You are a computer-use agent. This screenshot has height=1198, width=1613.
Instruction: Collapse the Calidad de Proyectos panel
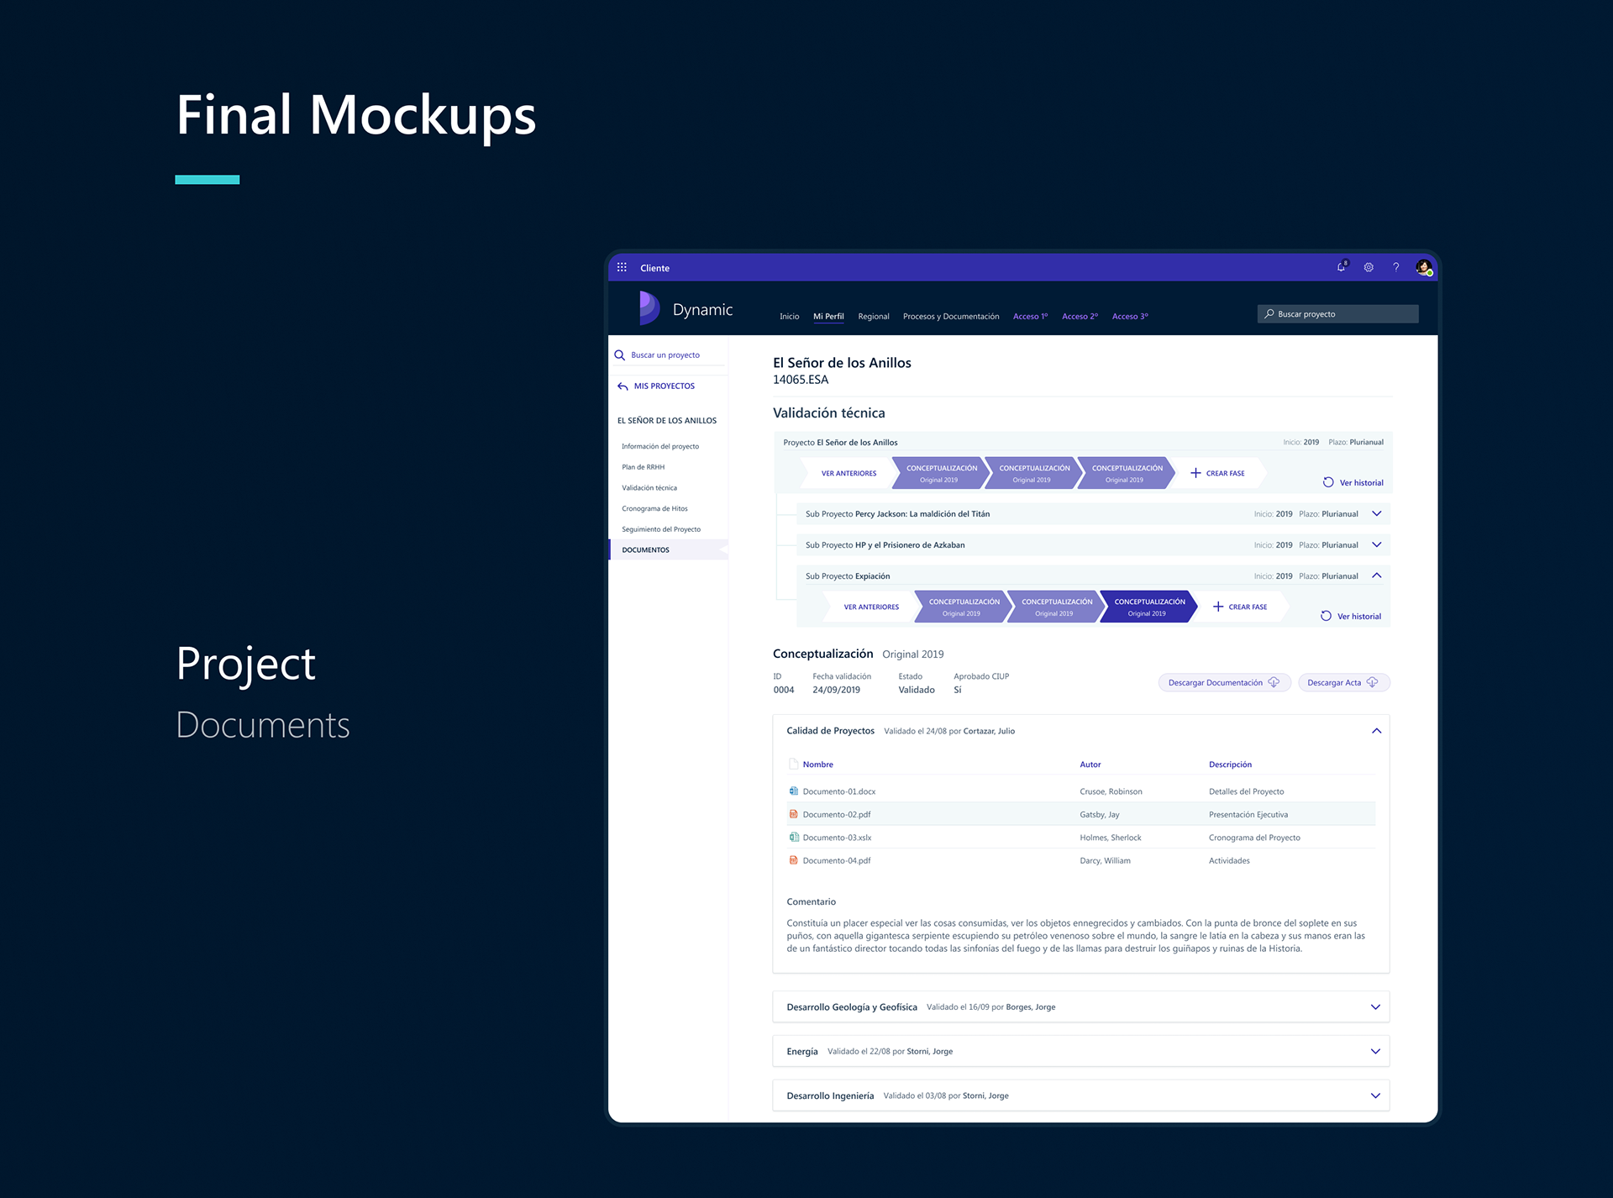coord(1376,731)
